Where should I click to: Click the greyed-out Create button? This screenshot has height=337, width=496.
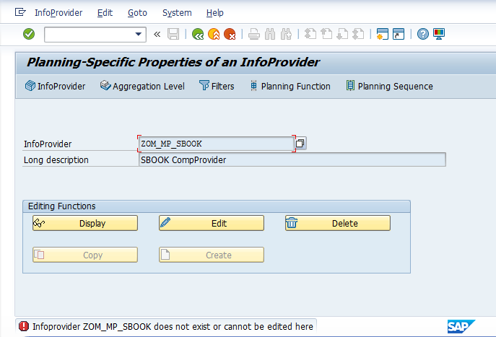(x=212, y=255)
